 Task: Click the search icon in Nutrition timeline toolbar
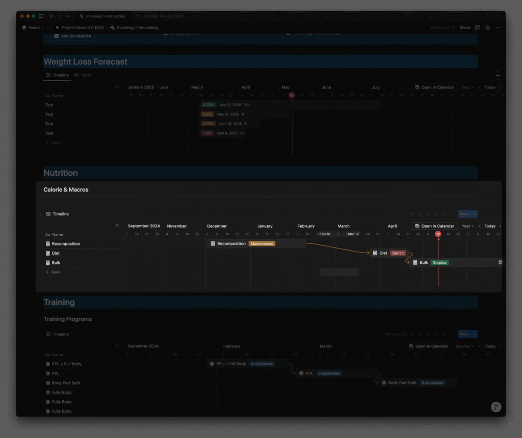click(x=436, y=214)
